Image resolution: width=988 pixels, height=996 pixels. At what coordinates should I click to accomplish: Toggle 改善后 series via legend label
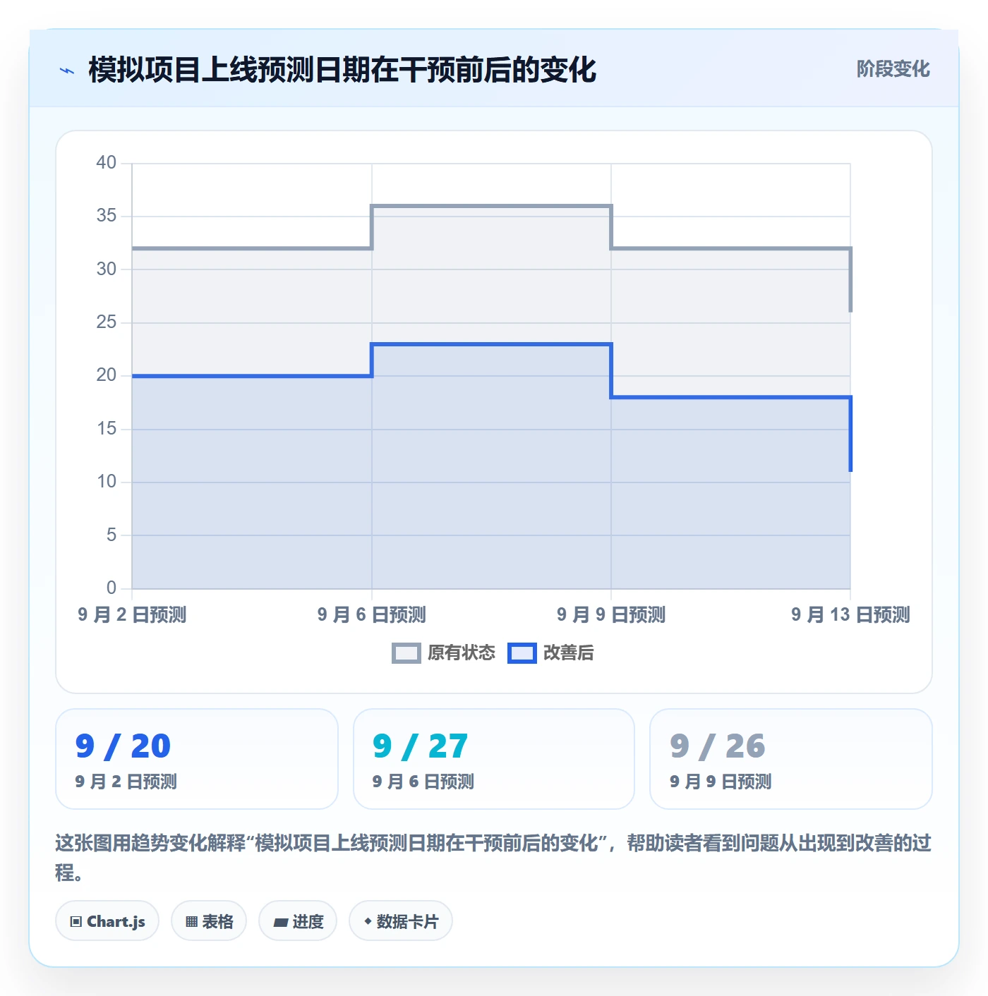tap(568, 653)
